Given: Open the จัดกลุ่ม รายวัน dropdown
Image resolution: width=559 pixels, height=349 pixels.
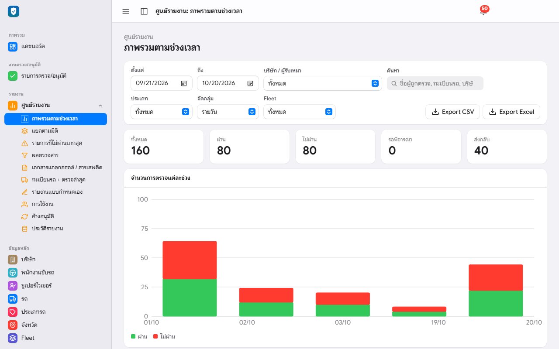Looking at the screenshot, I should click(228, 112).
